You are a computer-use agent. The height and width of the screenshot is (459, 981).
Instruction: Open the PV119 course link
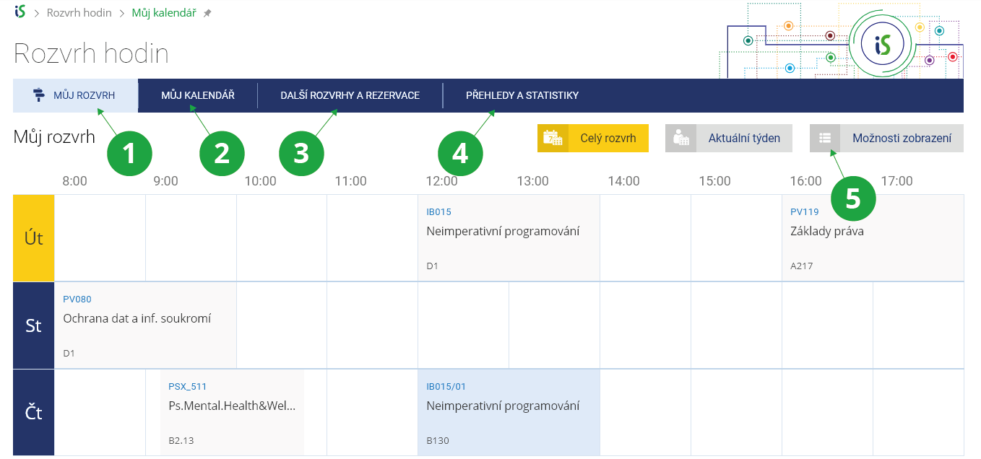click(x=804, y=212)
